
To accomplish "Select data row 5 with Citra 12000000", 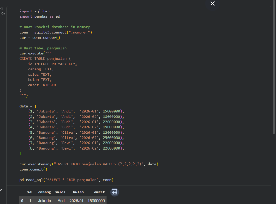I will pos(76,132).
